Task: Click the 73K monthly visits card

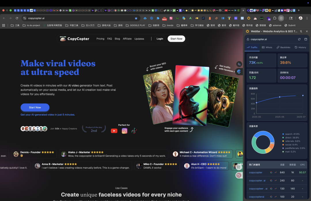Action: click(261, 60)
